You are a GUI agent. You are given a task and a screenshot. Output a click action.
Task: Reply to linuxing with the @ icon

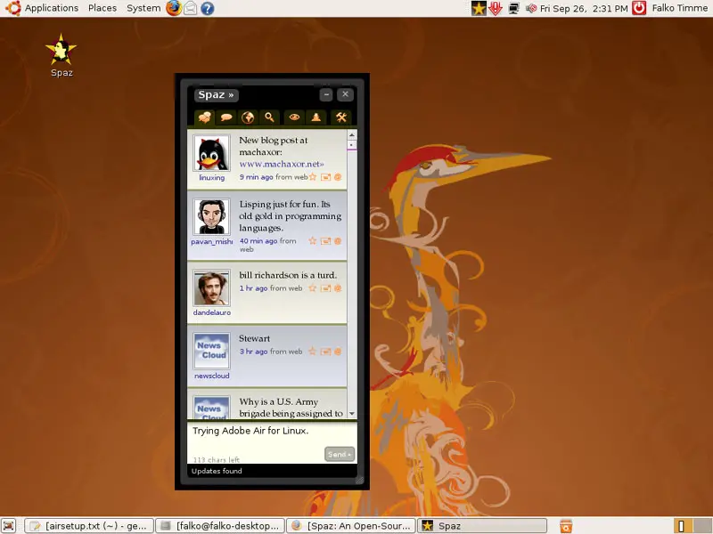click(338, 177)
